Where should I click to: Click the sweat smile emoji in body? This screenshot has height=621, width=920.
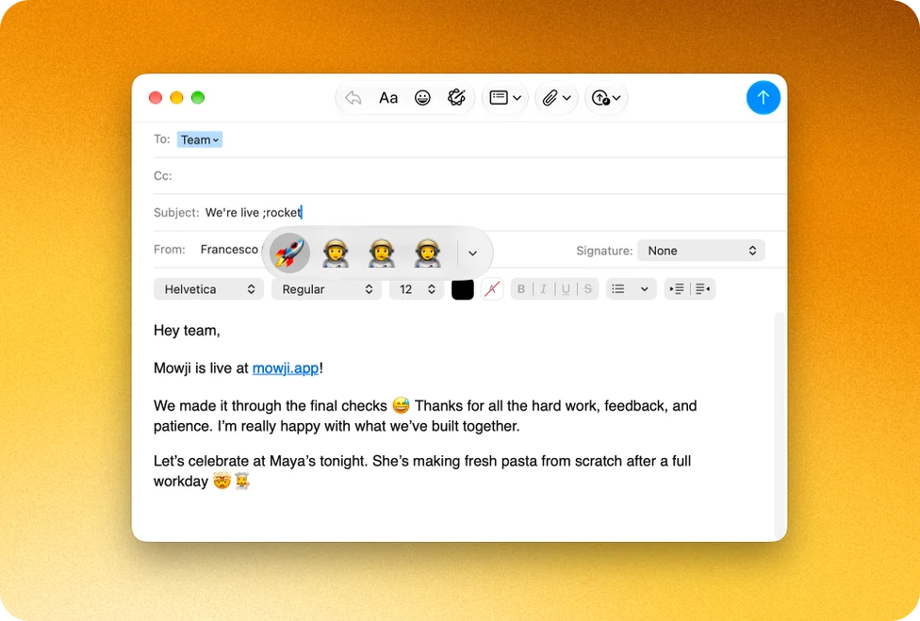[401, 405]
